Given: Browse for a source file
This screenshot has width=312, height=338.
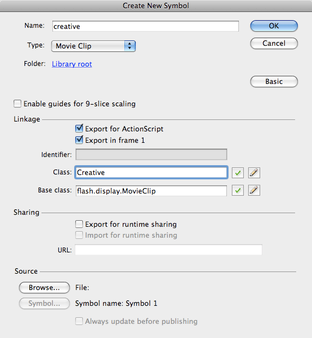Looking at the screenshot, I should pos(44,287).
